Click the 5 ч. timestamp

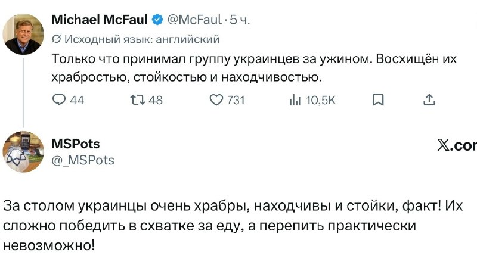tap(240, 20)
